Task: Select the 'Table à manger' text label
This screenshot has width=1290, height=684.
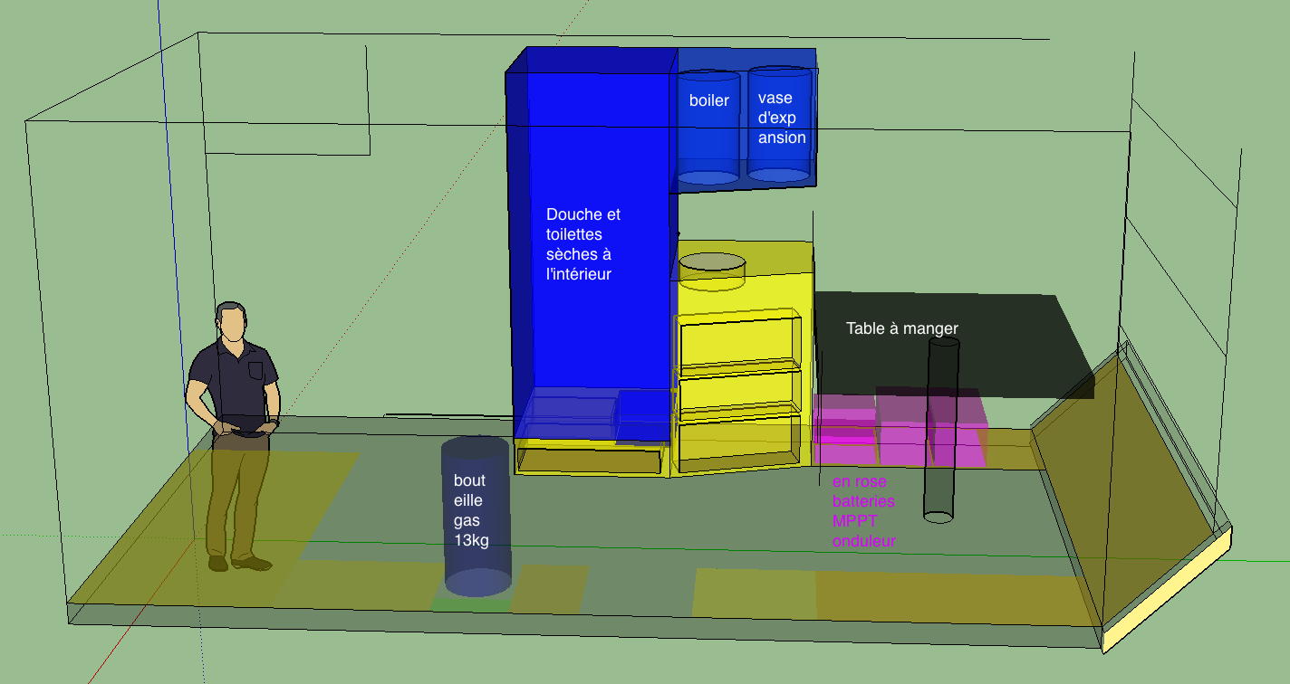Action: click(901, 328)
